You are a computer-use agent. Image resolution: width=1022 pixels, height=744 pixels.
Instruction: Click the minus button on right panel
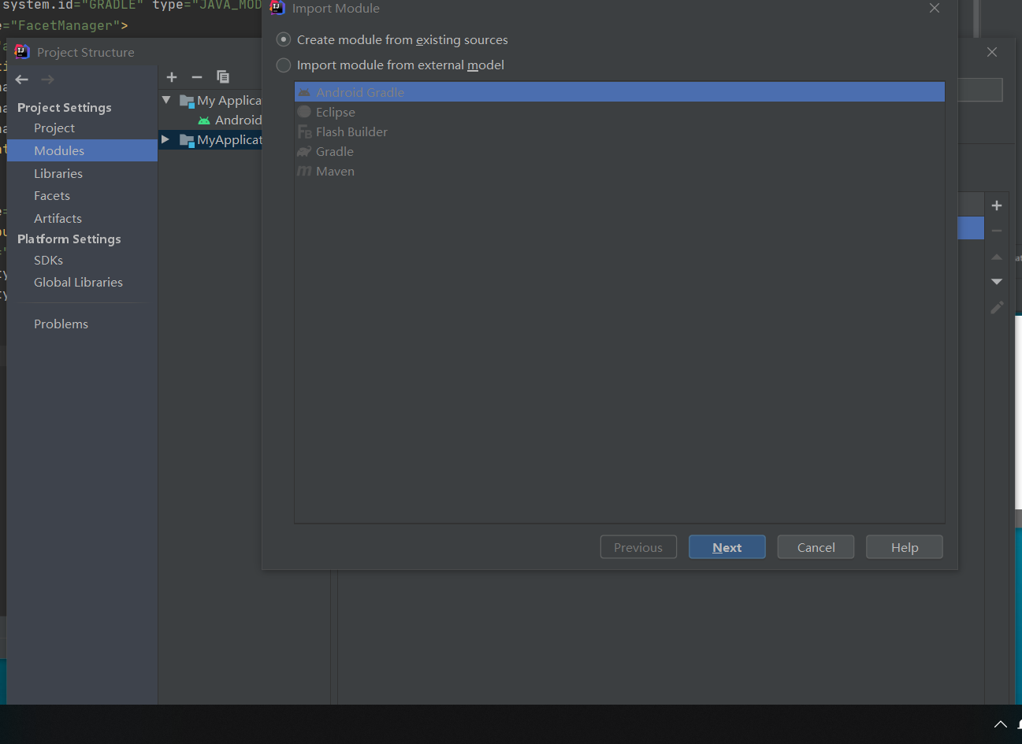(997, 231)
